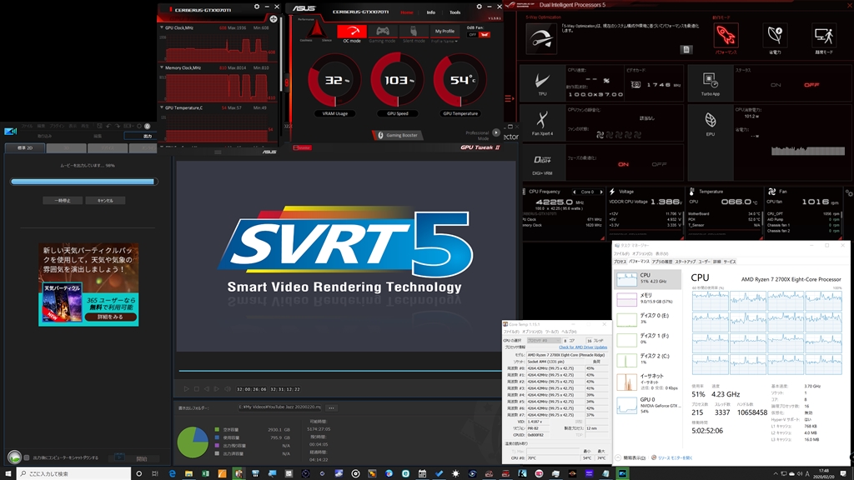This screenshot has height=480, width=854.
Task: Select Memory in Task Manager performance list
Action: click(647, 299)
